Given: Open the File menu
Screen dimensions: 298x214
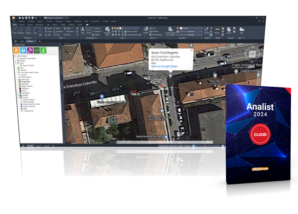Looking at the screenshot, I should tap(14, 21).
